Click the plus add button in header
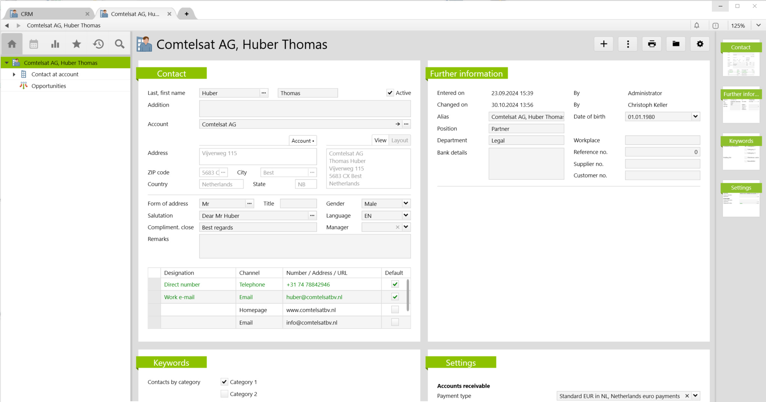 [x=604, y=44]
